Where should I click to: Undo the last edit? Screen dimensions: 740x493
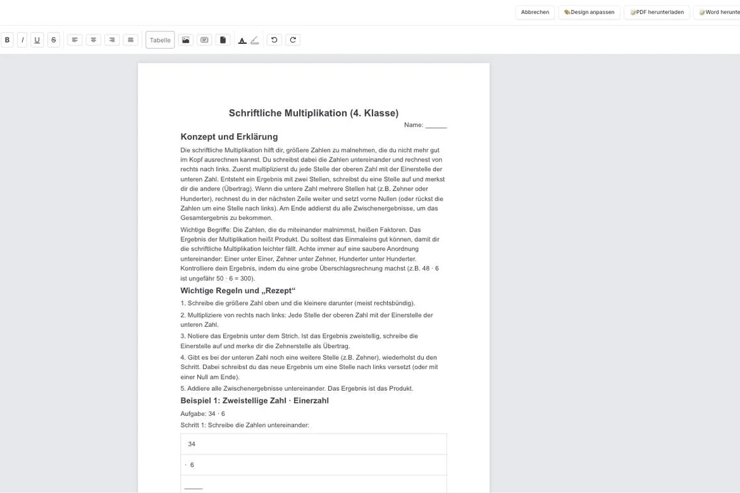pos(274,40)
